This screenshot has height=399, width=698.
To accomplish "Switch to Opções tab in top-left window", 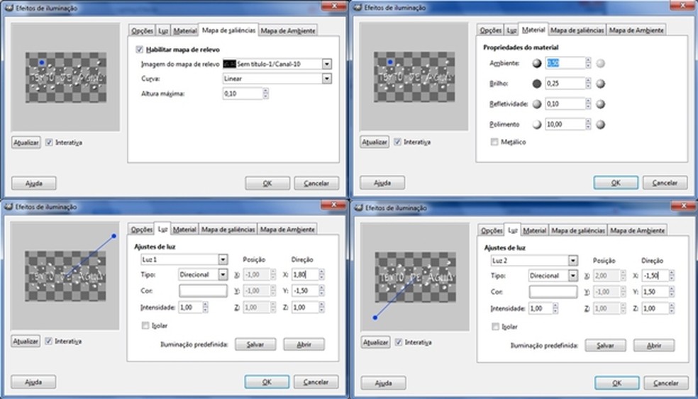I will 142,30.
